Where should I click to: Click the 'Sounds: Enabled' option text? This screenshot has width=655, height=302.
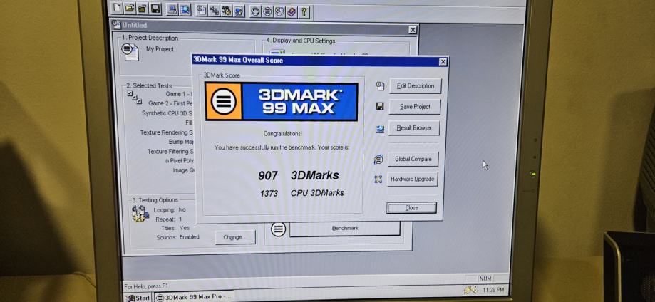tap(177, 237)
